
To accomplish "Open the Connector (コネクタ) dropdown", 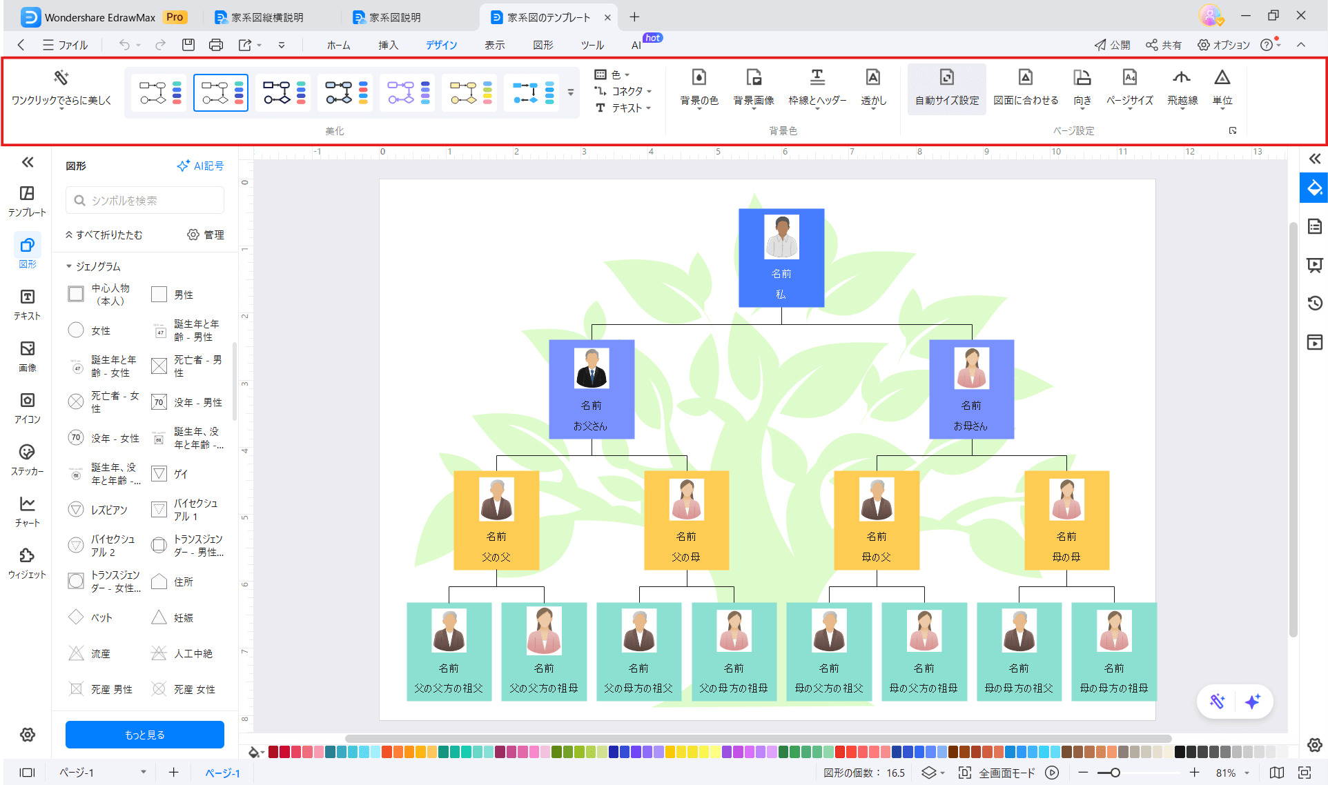I will [626, 91].
